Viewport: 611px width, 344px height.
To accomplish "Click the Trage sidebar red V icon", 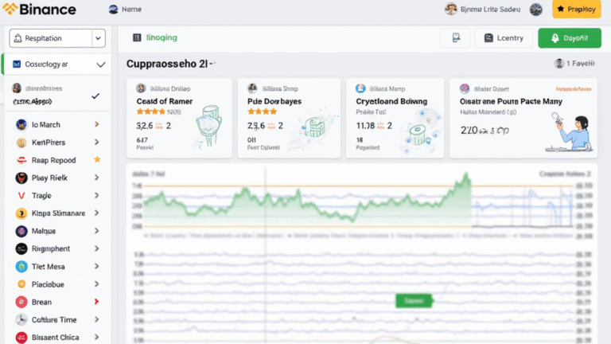I will (x=21, y=195).
